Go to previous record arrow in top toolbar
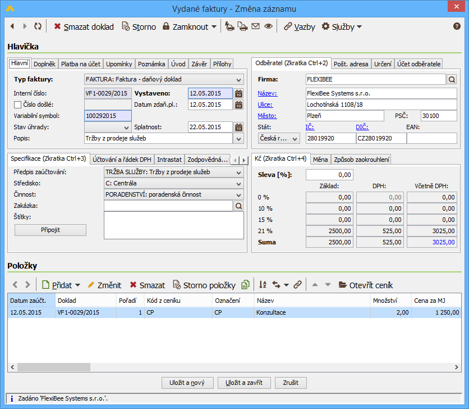This screenshot has width=469, height=409. [x=12, y=26]
